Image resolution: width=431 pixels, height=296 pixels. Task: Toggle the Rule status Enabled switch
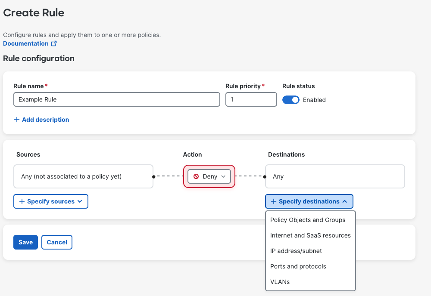point(290,100)
